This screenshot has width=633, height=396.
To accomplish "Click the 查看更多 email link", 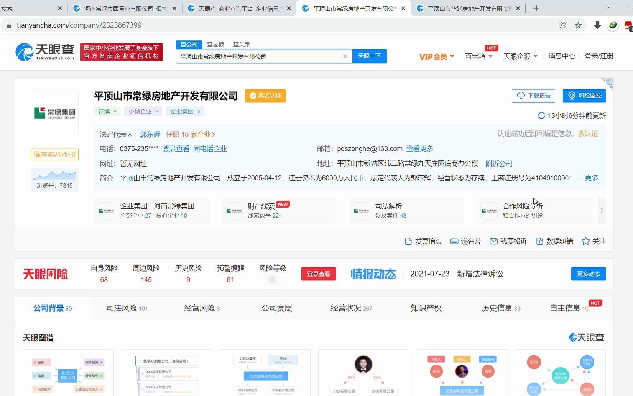I will click(420, 149).
